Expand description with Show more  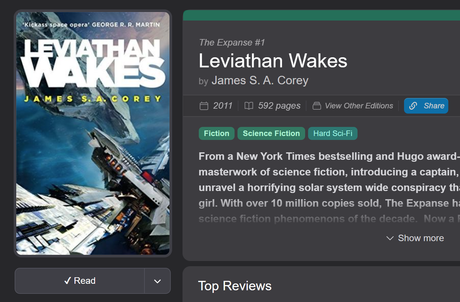point(415,238)
